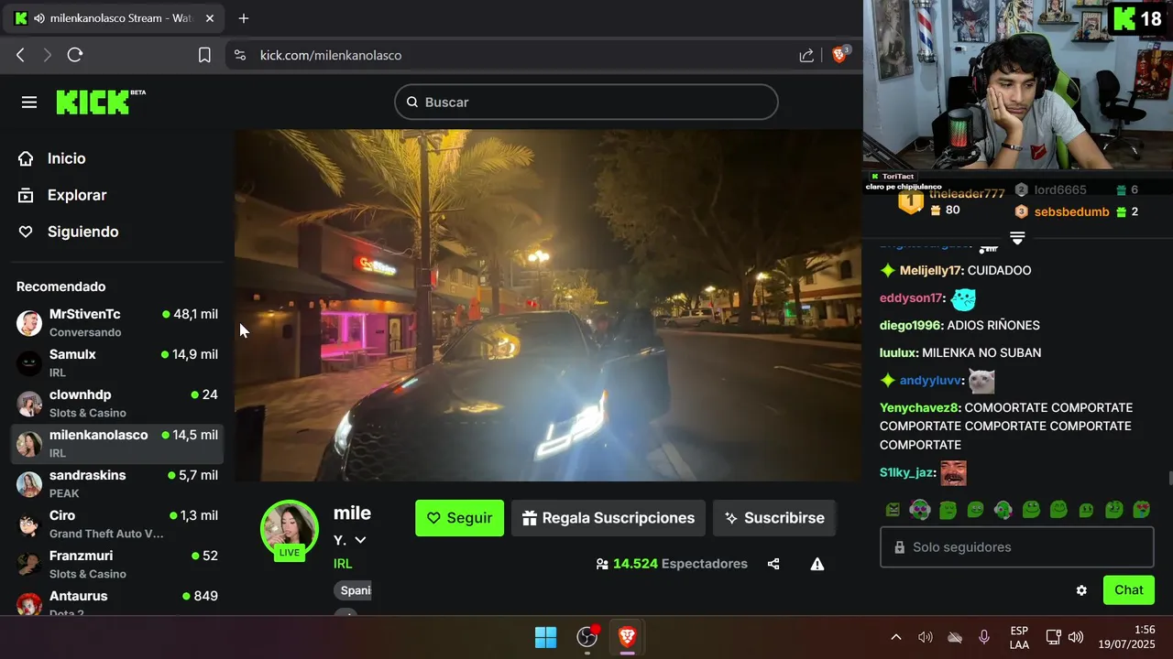Open Ciro recommended channel

117,524
